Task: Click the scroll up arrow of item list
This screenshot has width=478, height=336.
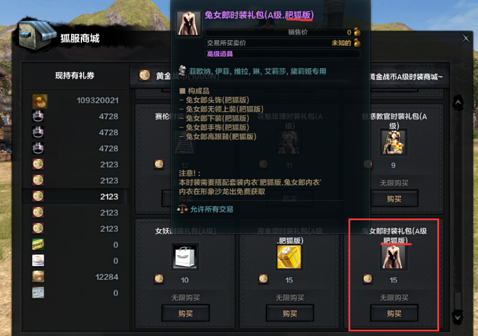Action: pos(458,103)
